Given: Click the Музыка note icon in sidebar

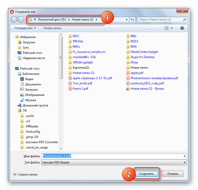Looking at the screenshot, I should (22, 100).
